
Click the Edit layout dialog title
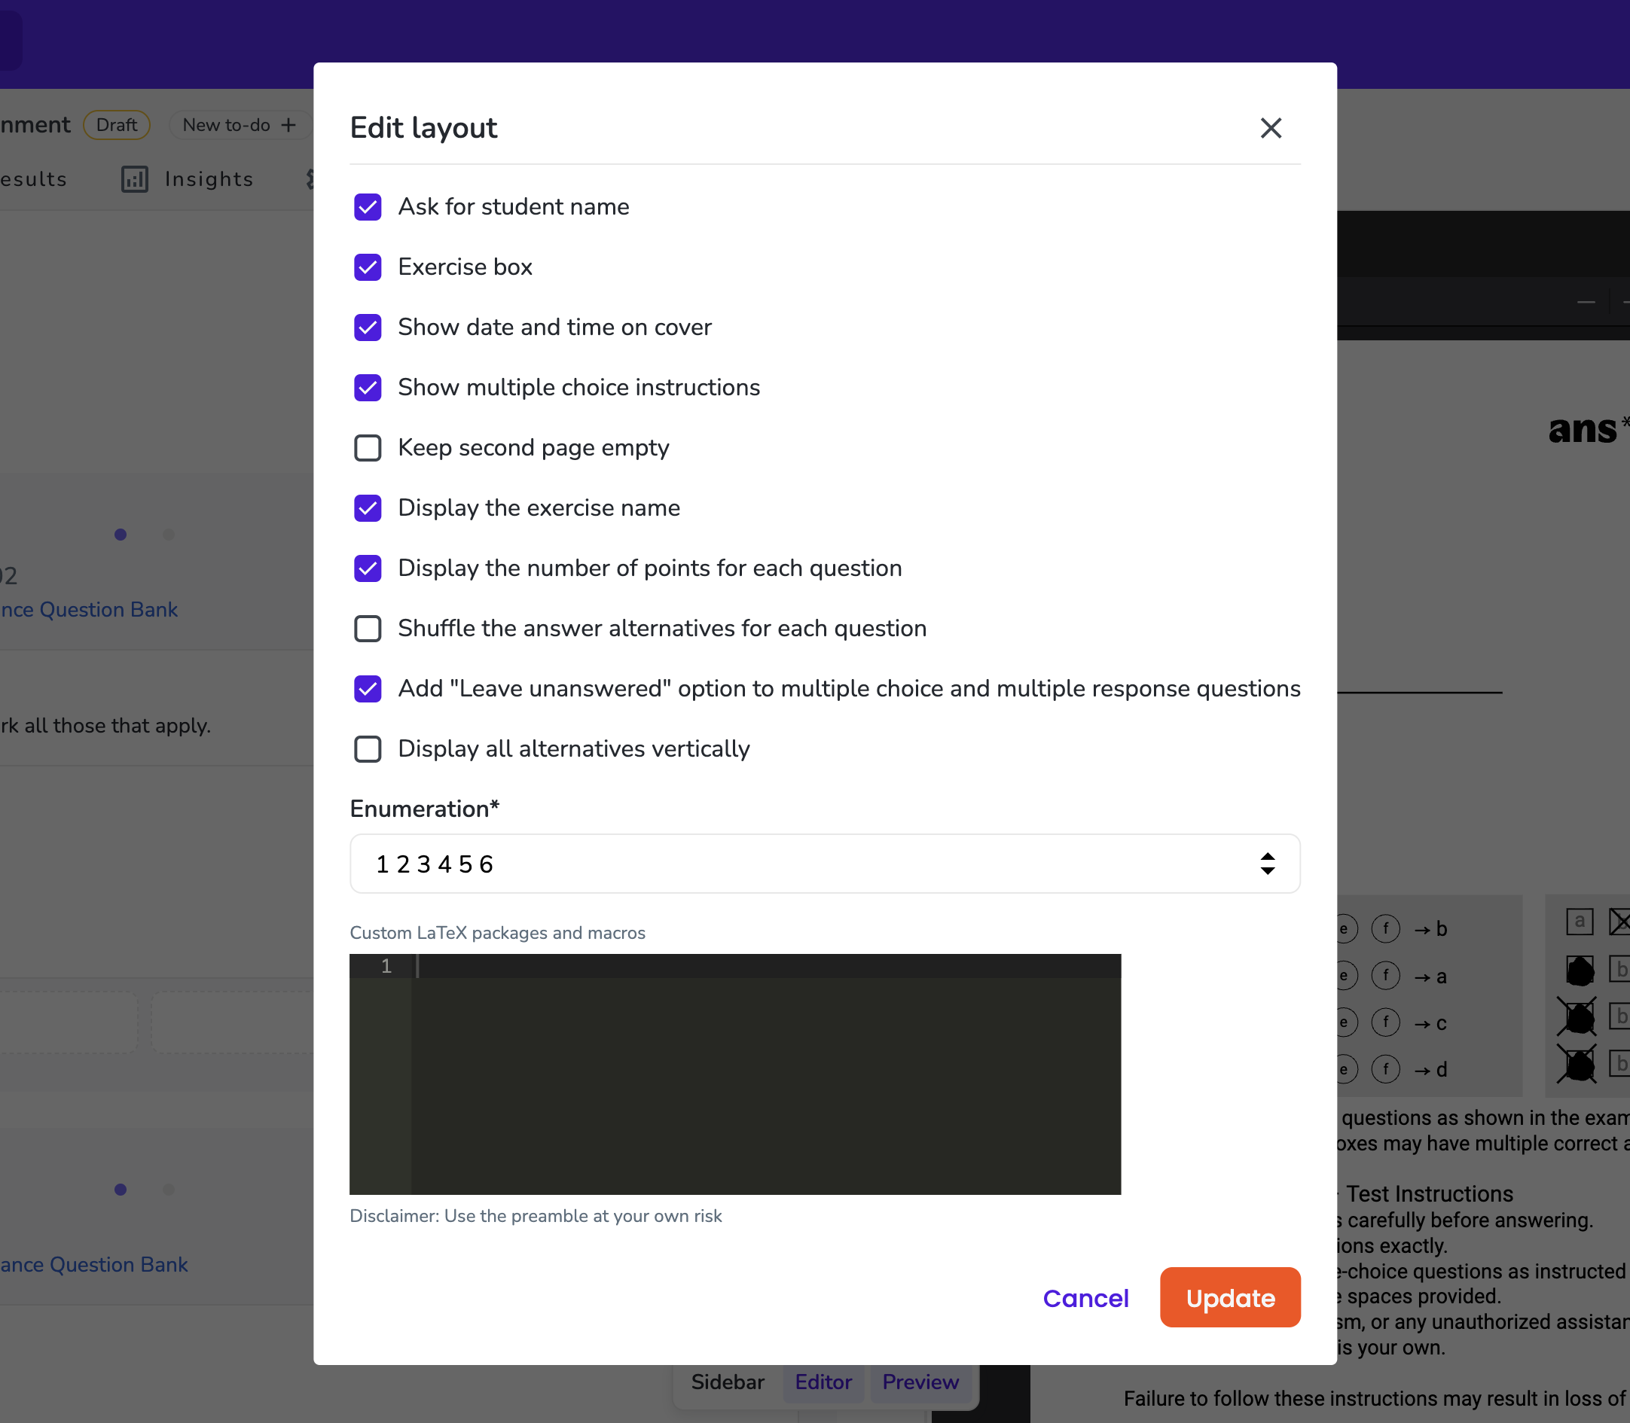coord(423,128)
